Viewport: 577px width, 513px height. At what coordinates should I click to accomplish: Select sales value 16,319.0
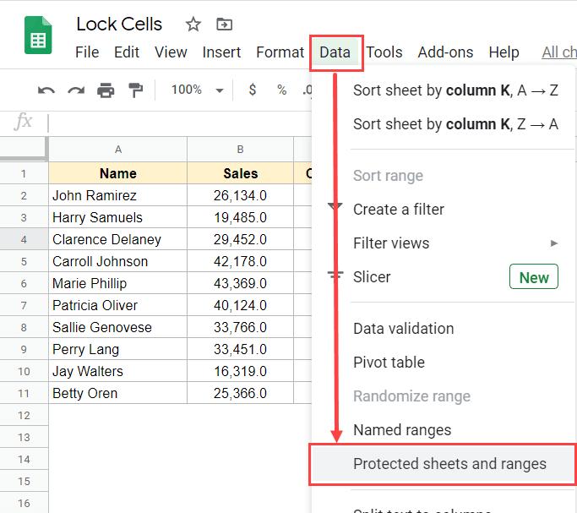point(240,371)
